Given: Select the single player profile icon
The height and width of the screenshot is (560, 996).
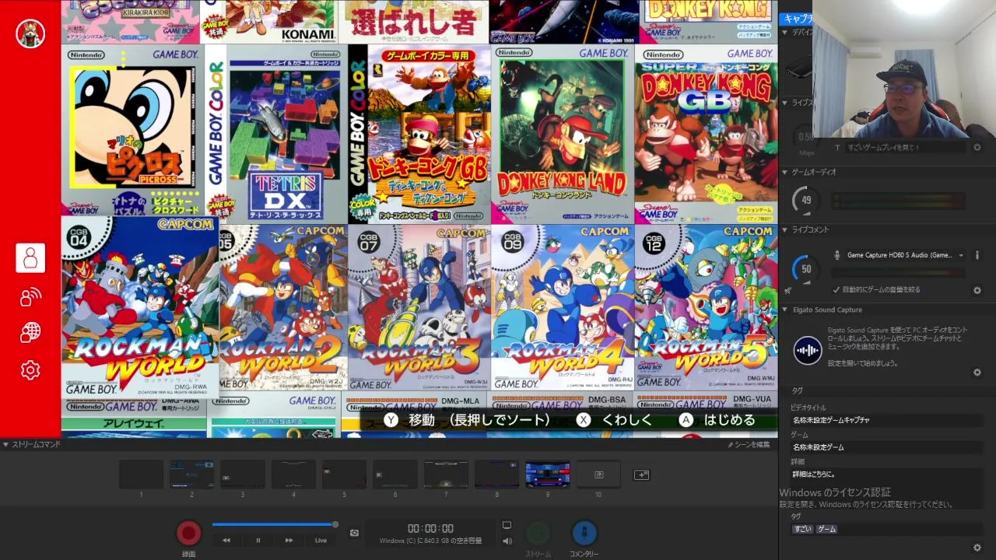Looking at the screenshot, I should 30,258.
